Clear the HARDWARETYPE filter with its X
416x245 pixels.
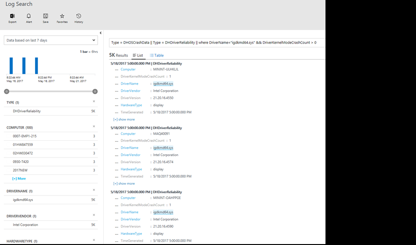click(94, 240)
